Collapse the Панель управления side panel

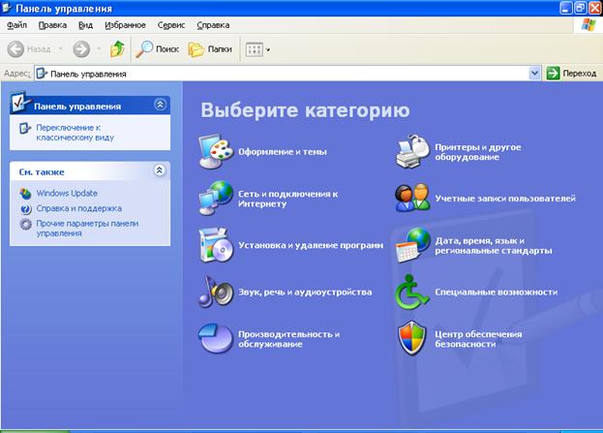click(160, 105)
